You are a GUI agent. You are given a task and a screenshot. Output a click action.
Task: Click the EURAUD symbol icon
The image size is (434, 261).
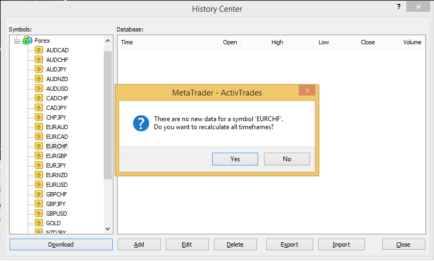coord(38,127)
